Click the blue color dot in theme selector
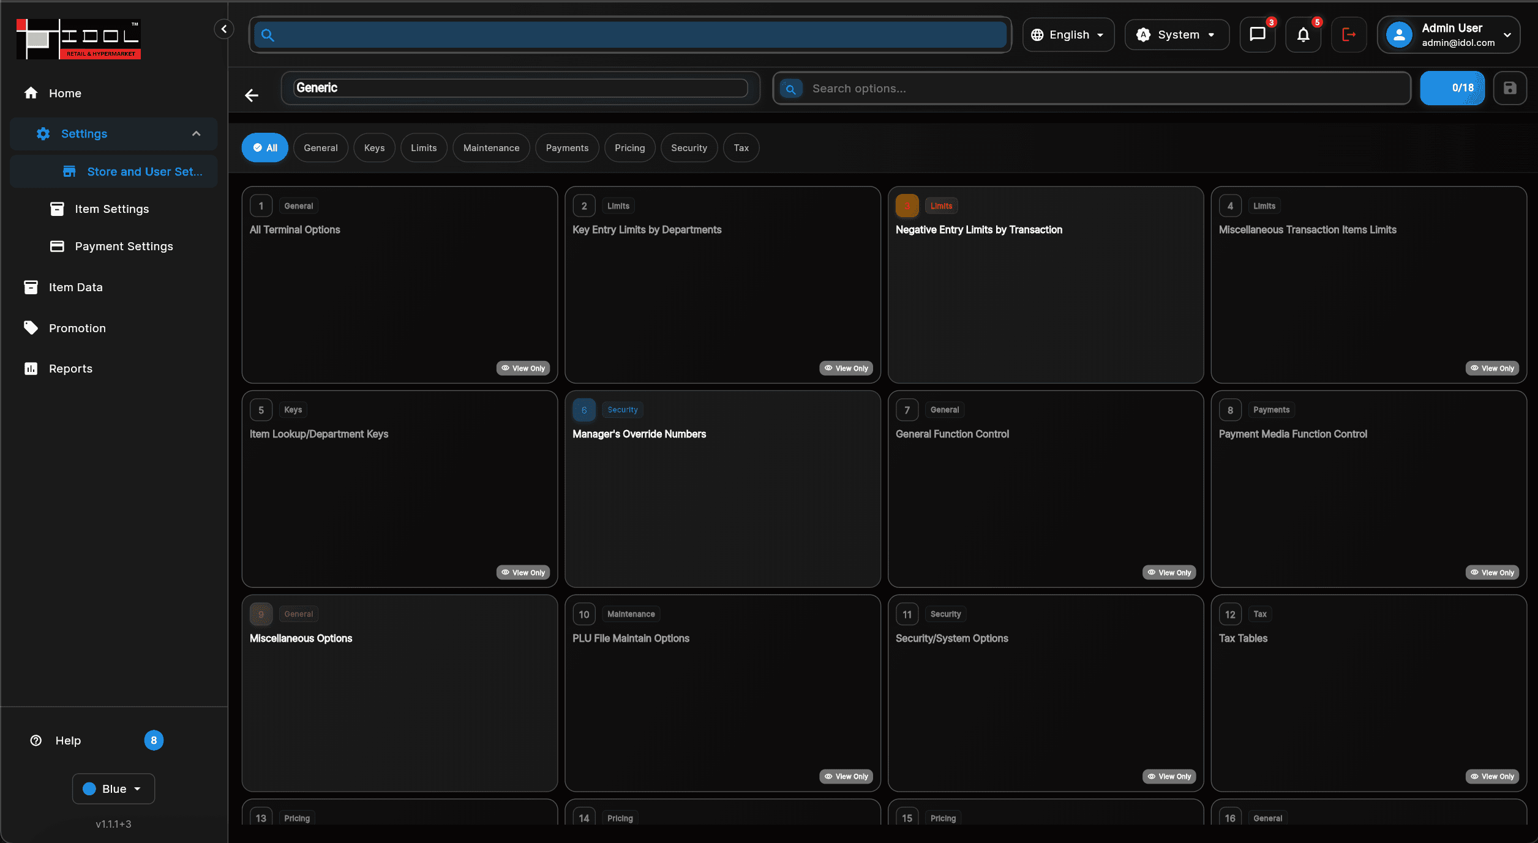This screenshot has height=843, width=1538. 89,789
